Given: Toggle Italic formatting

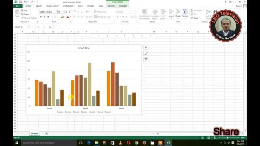Looking at the screenshot, I should pos(44,17).
